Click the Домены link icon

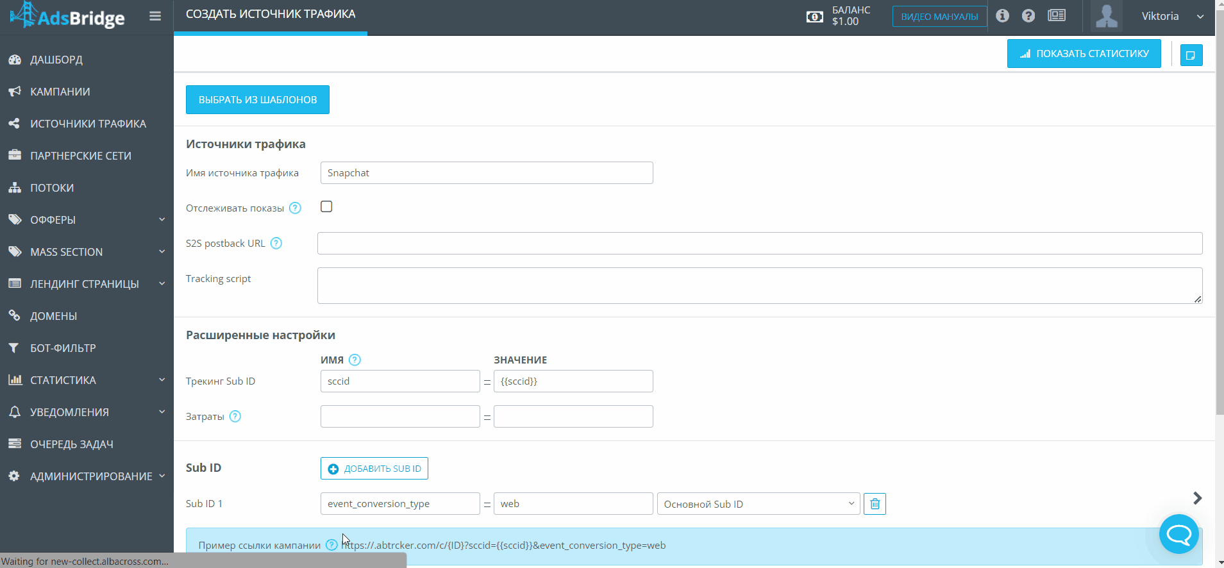(15, 316)
